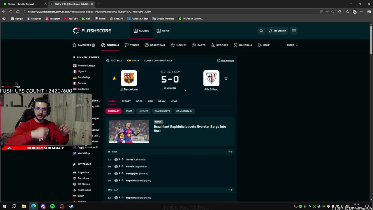Click Super Cup - Semi-Finals breadcrumb
The image size is (373, 210).
point(158,61)
